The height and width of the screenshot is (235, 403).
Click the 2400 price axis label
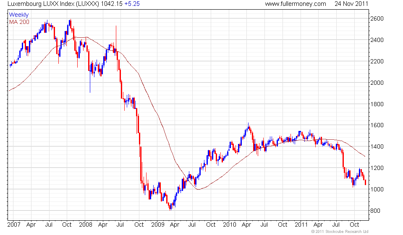click(x=377, y=40)
